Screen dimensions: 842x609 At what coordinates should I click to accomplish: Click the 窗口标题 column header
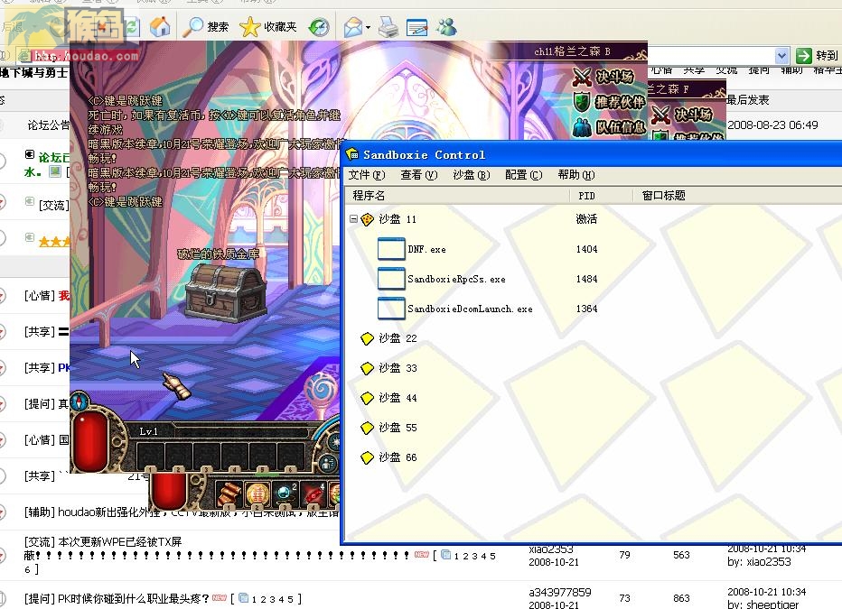point(738,196)
